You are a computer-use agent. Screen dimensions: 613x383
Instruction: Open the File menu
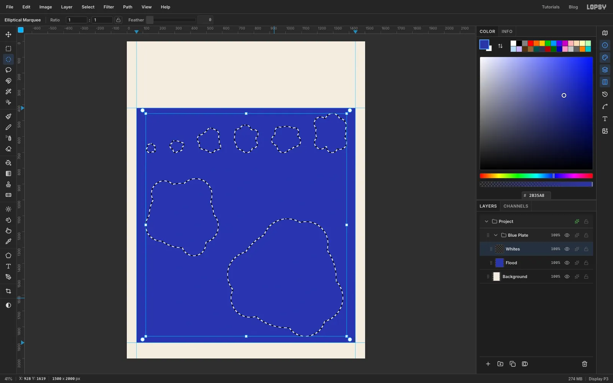pos(10,7)
